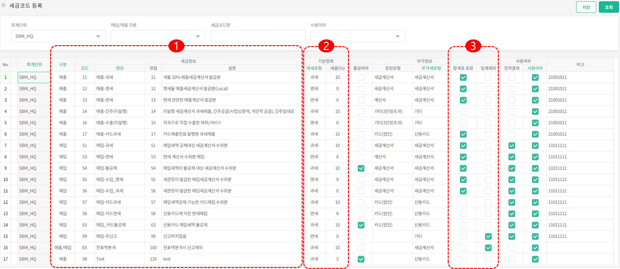The height and width of the screenshot is (269, 620).
Task: Toggle 불공여부 for the 매입_카드불공제 row
Action: tap(361, 225)
